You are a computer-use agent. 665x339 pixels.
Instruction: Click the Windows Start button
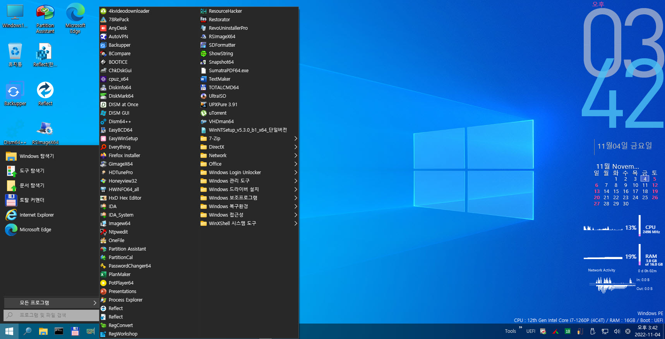point(9,331)
